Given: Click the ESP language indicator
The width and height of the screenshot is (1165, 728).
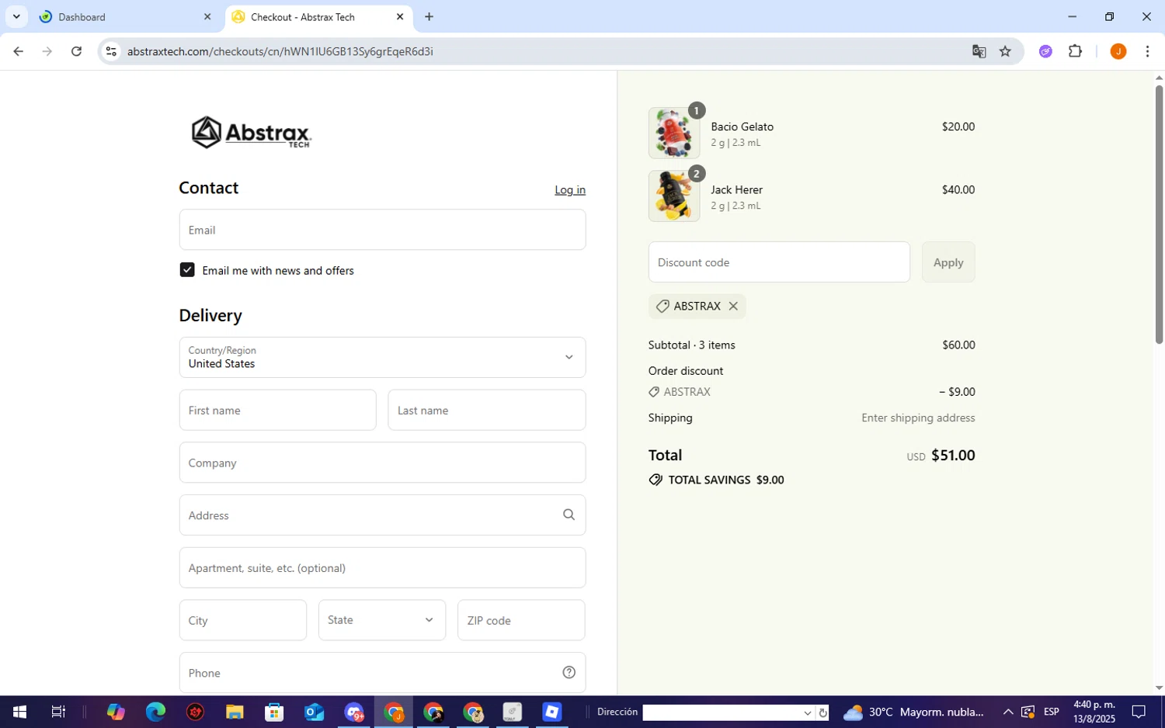Looking at the screenshot, I should (1052, 712).
